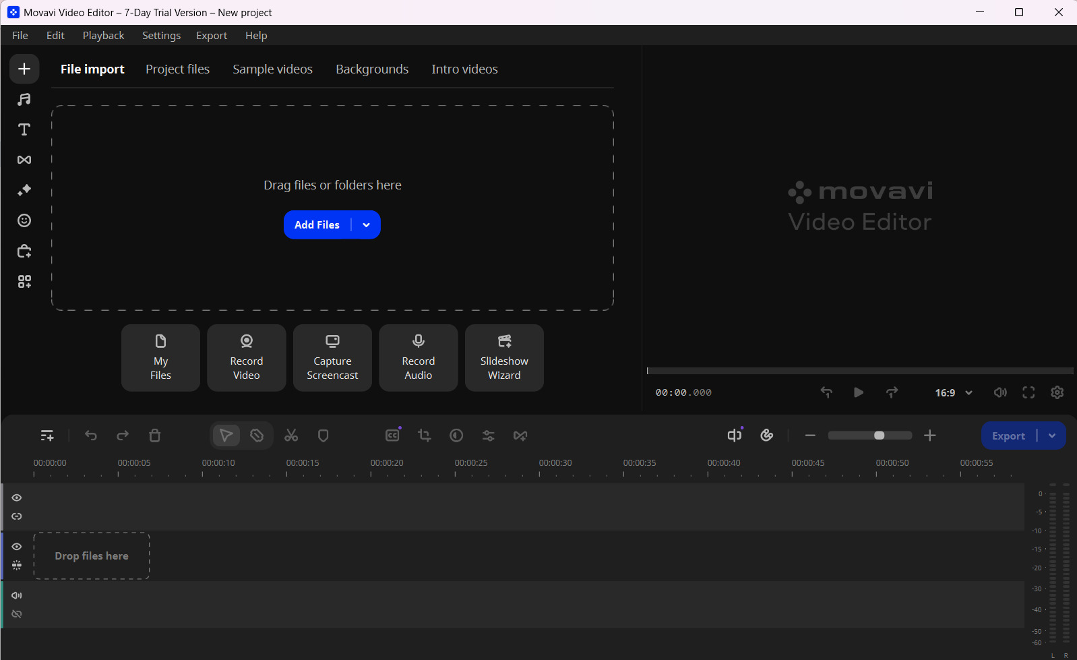Switch to Backgrounds tab
The image size is (1077, 660).
click(372, 69)
